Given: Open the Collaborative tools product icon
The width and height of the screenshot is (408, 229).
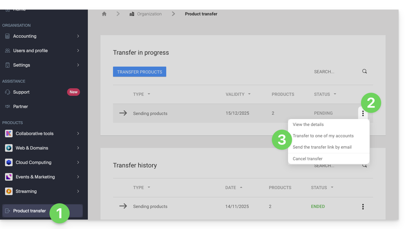Looking at the screenshot, I should (9, 134).
